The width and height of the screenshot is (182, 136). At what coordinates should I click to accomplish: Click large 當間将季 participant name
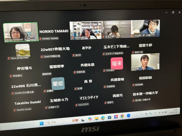[57, 66]
